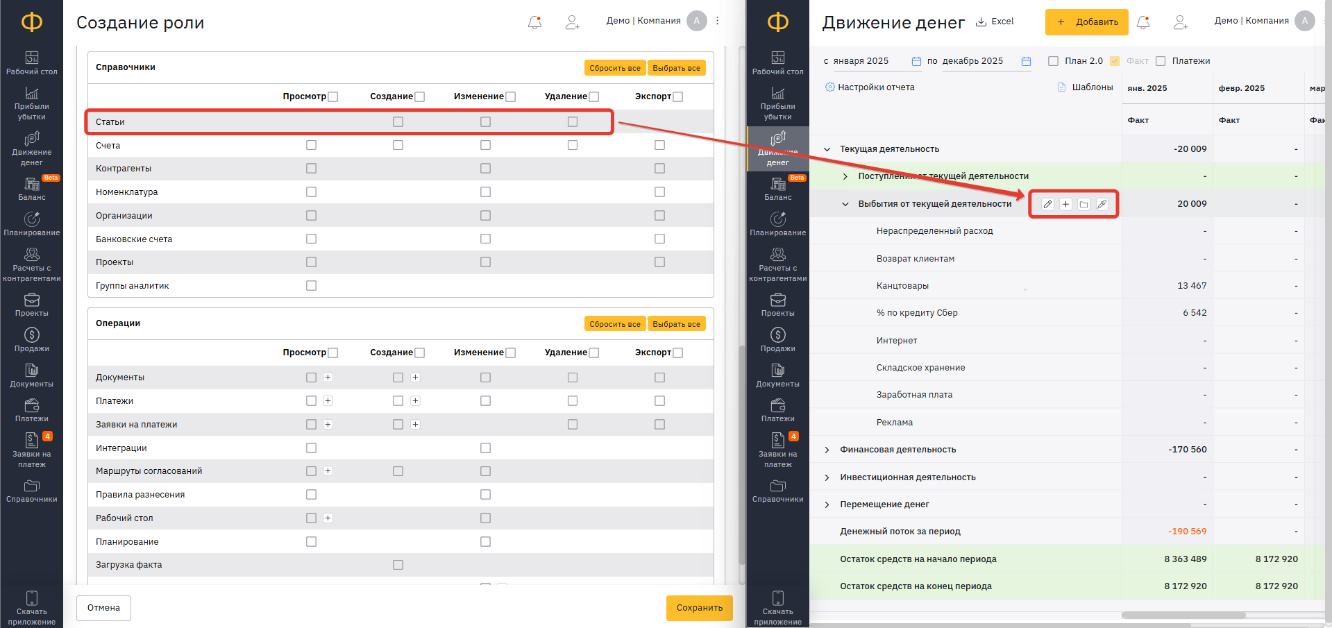The image size is (1332, 628).
Task: Click Выбрать все in Справочники section
Action: coord(676,68)
